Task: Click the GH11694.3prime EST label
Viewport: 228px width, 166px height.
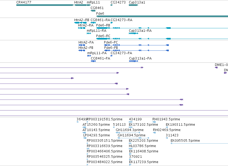Action: [130, 130]
